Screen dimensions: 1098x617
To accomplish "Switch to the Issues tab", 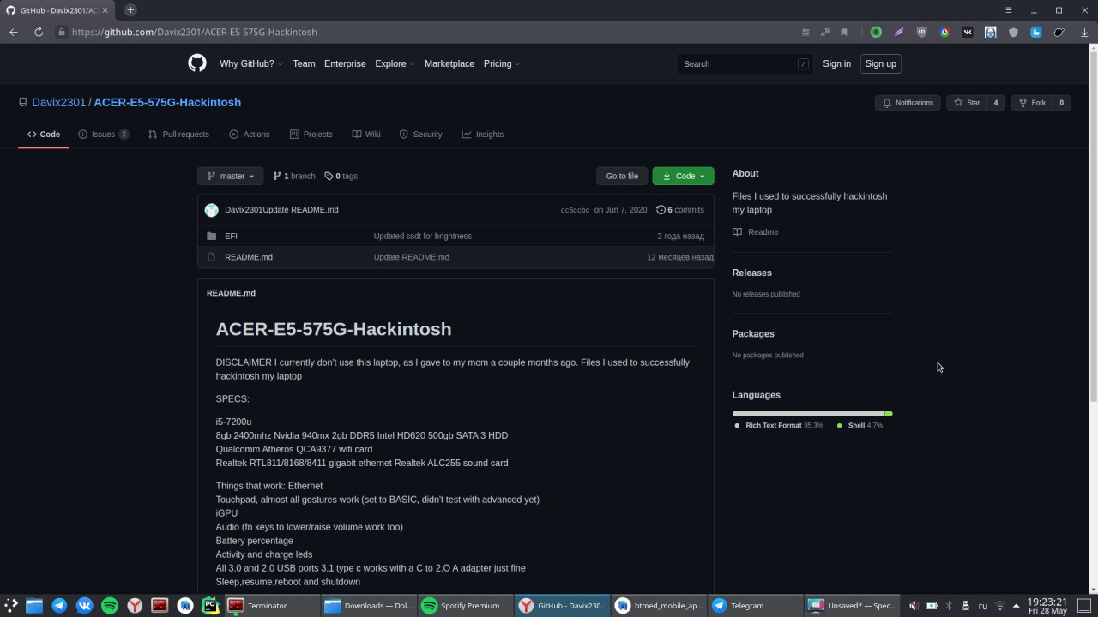I will click(104, 135).
